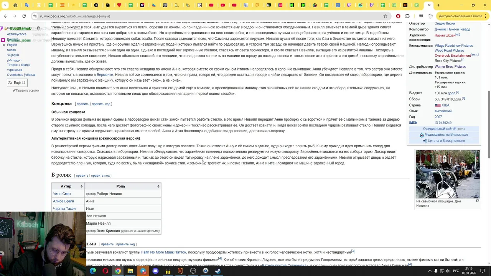The image size is (491, 276).
Task: Open Telegram from the taskbar
Action: pos(143,271)
